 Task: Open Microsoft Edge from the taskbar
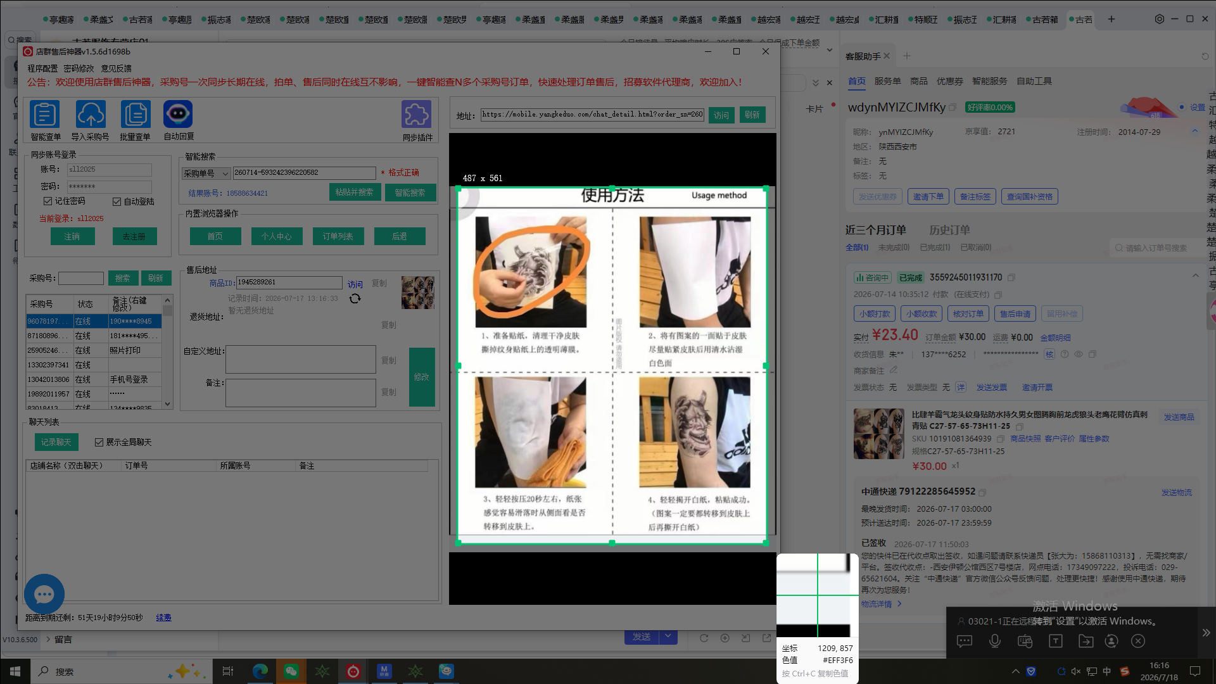click(260, 671)
